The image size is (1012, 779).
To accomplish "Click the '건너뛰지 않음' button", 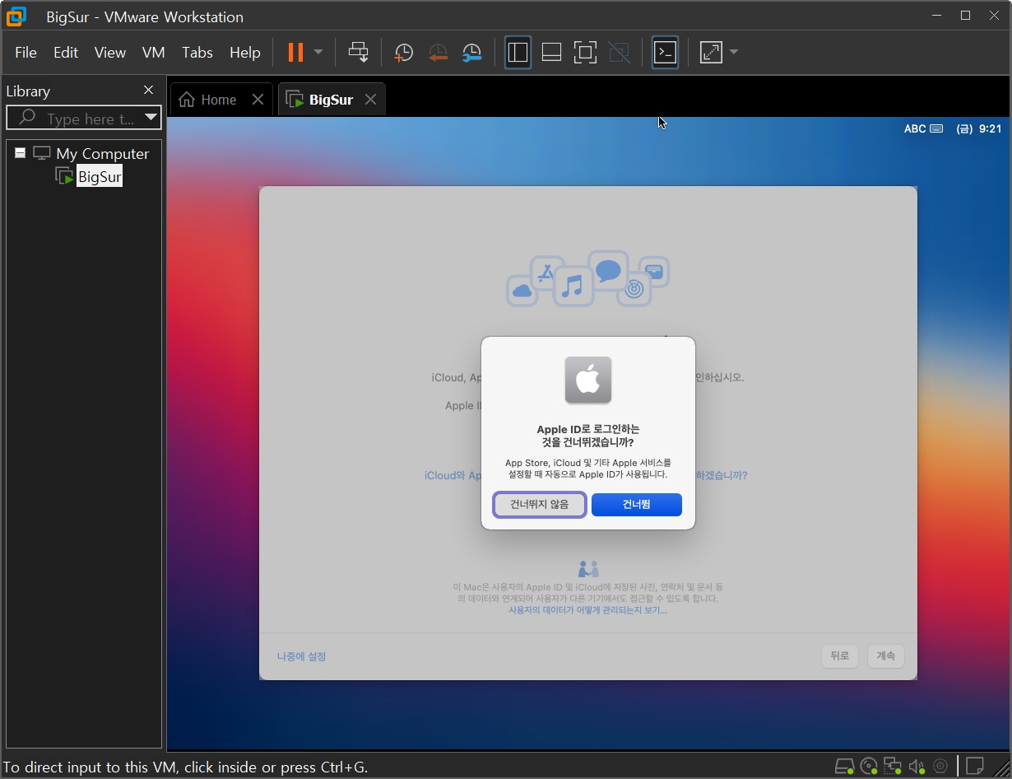I will pyautogui.click(x=540, y=505).
